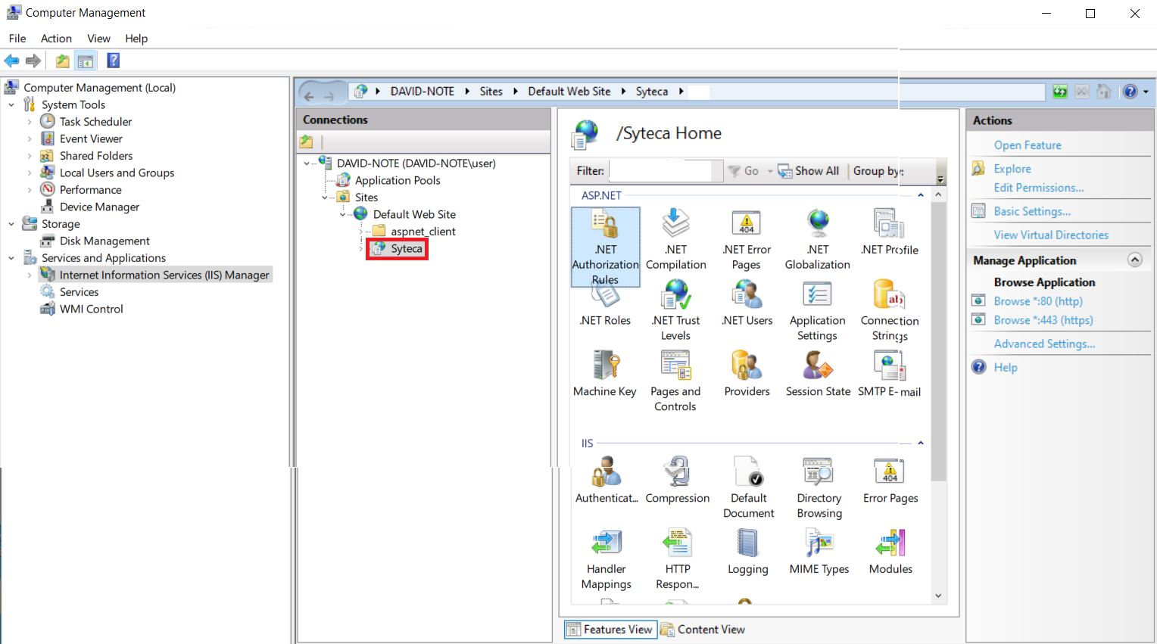Open the Default Document feature icon
Image resolution: width=1157 pixels, height=644 pixels.
(x=748, y=473)
